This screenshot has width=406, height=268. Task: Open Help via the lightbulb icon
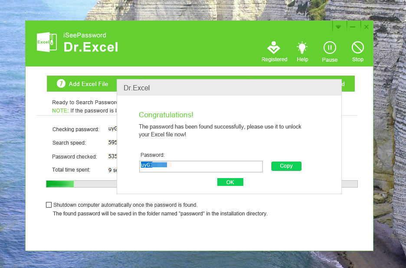(x=302, y=47)
